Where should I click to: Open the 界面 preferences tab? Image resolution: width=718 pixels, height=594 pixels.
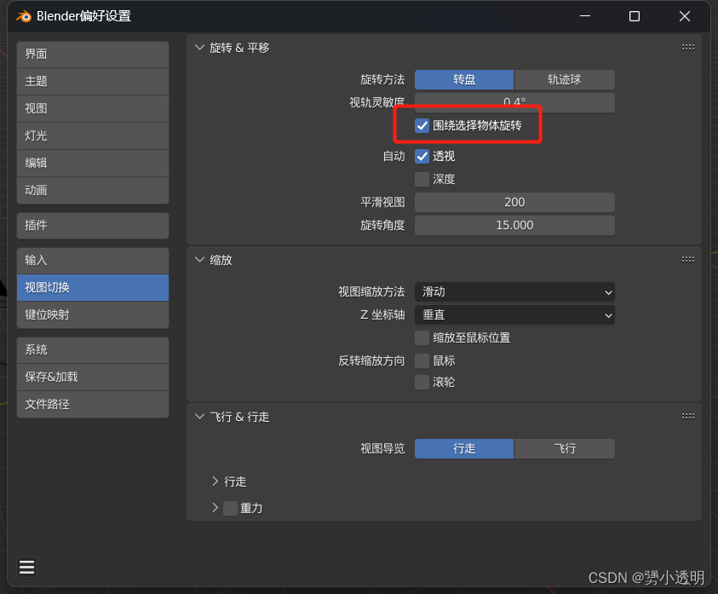93,55
